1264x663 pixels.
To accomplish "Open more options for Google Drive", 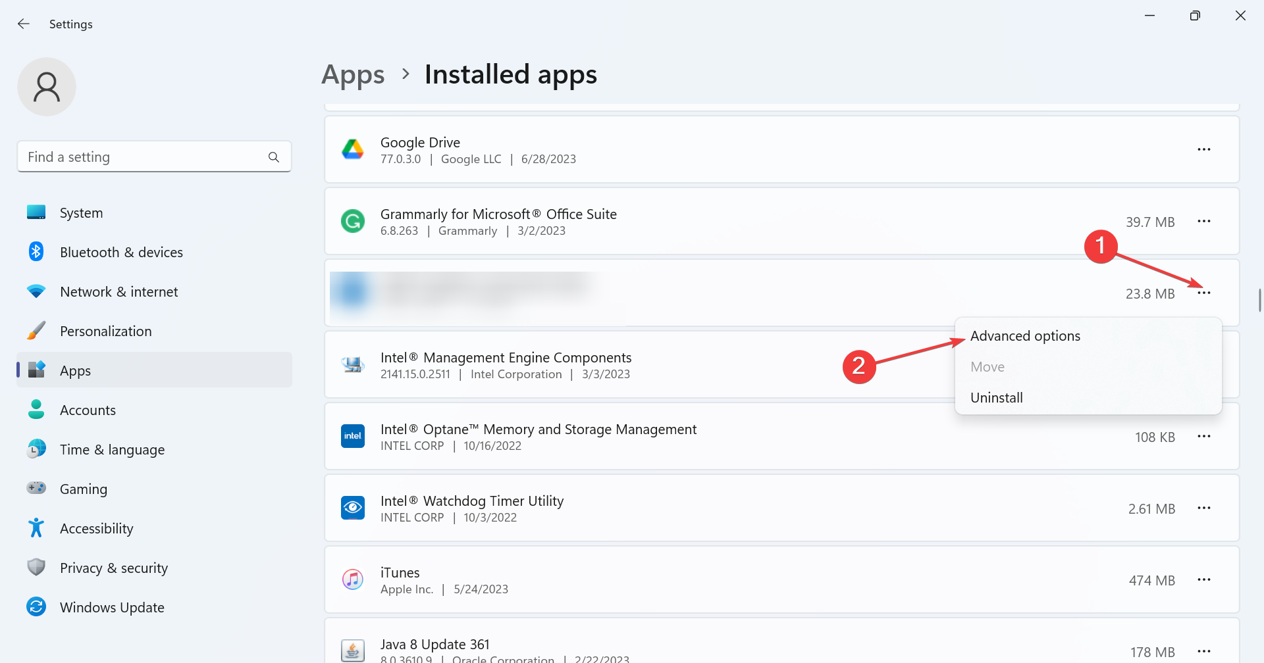I will [x=1204, y=149].
